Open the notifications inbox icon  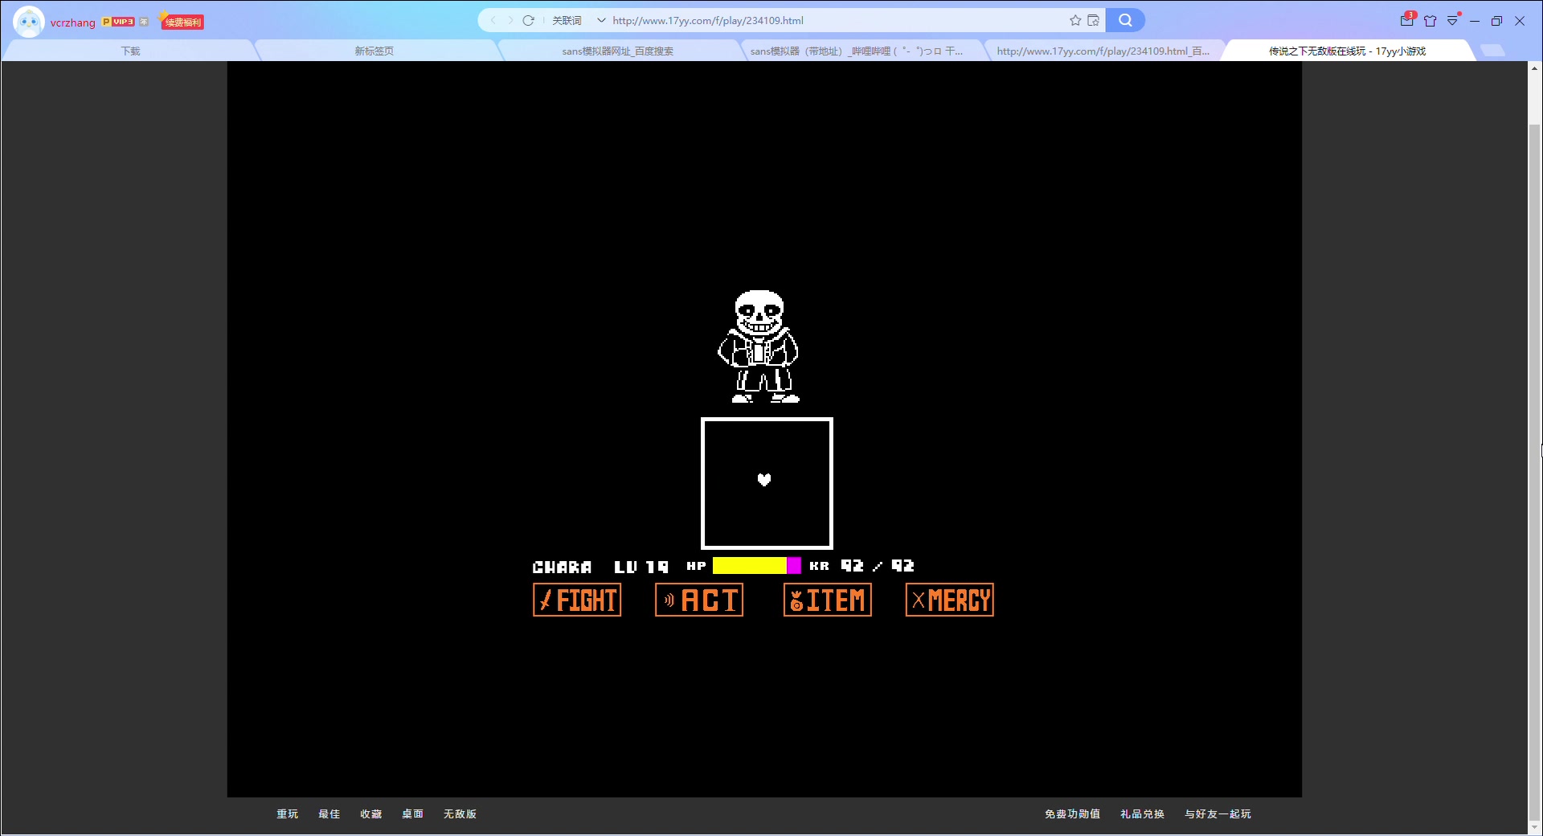point(1407,20)
